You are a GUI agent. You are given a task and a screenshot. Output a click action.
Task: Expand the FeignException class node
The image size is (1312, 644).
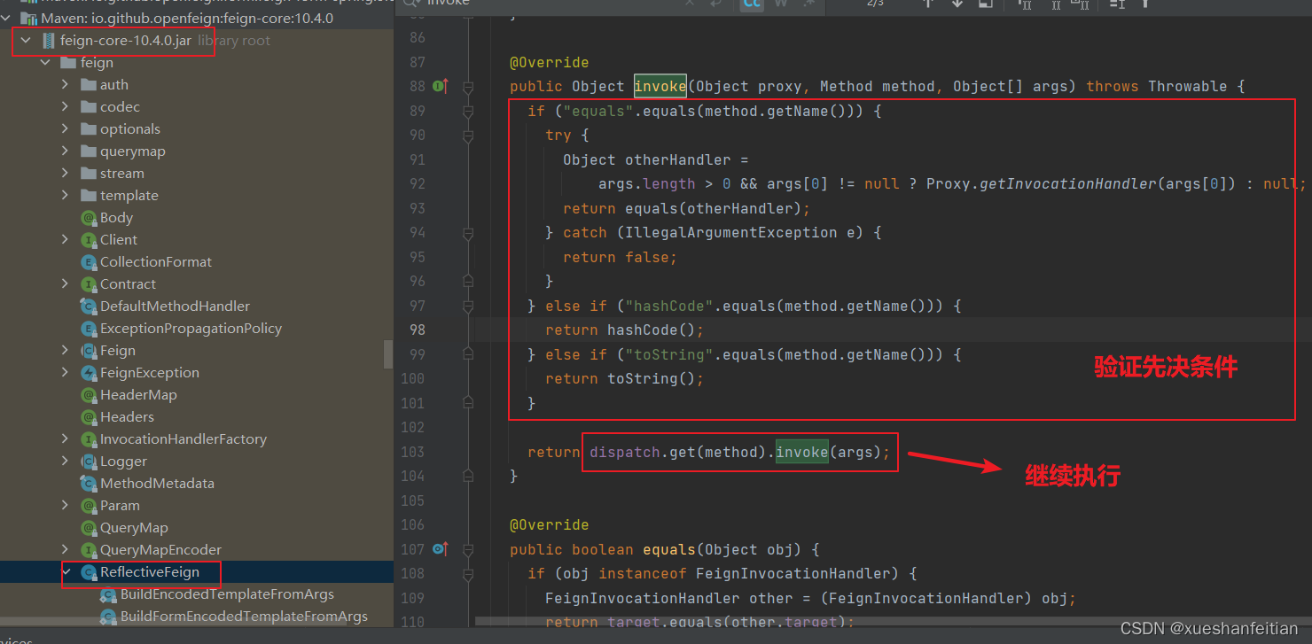(65, 373)
